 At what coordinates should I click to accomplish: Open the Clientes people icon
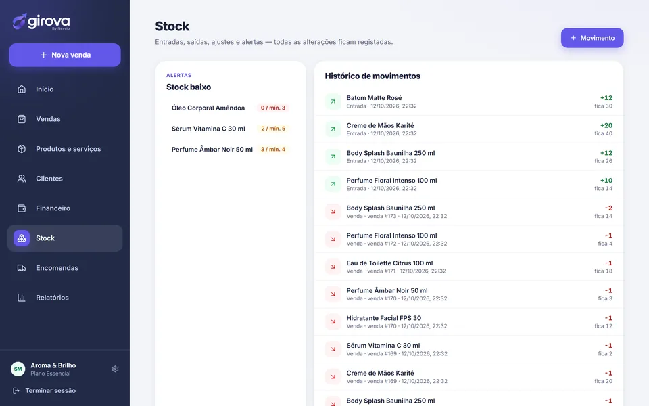click(22, 179)
